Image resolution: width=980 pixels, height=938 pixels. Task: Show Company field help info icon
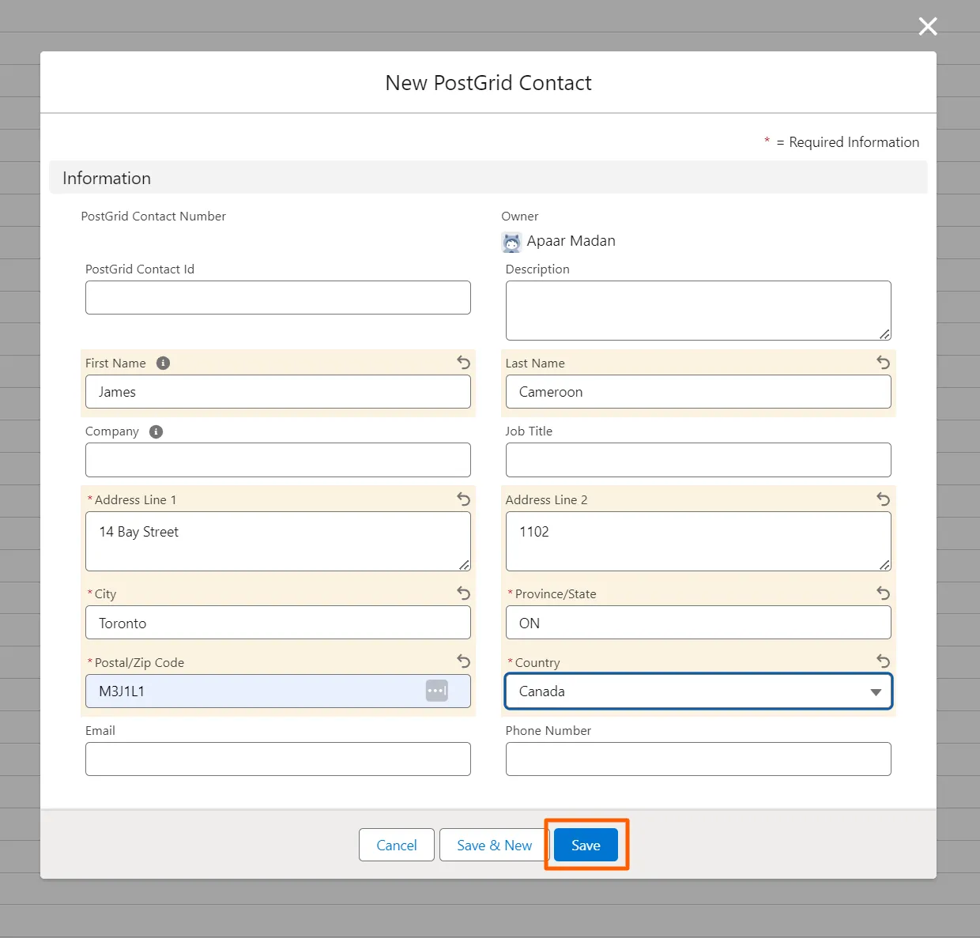pyautogui.click(x=156, y=431)
